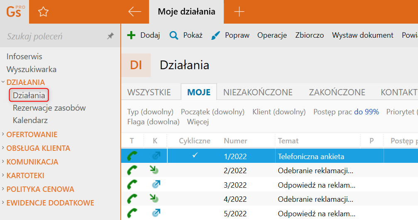Toggle the Cykliczne checkmark for 1/2022
Image resolution: width=418 pixels, height=220 pixels.
tap(195, 156)
